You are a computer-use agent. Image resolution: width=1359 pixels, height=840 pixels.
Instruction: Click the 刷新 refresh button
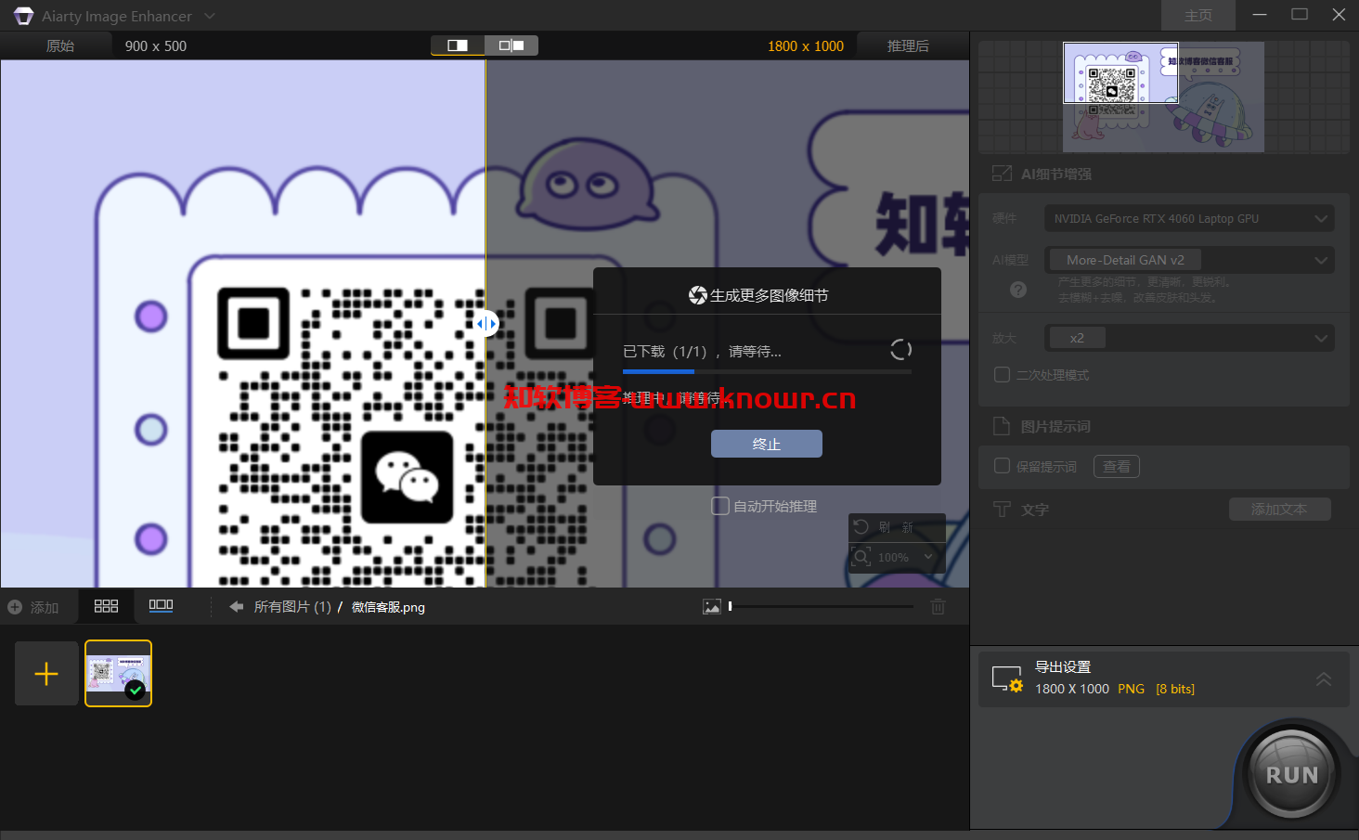(x=897, y=527)
